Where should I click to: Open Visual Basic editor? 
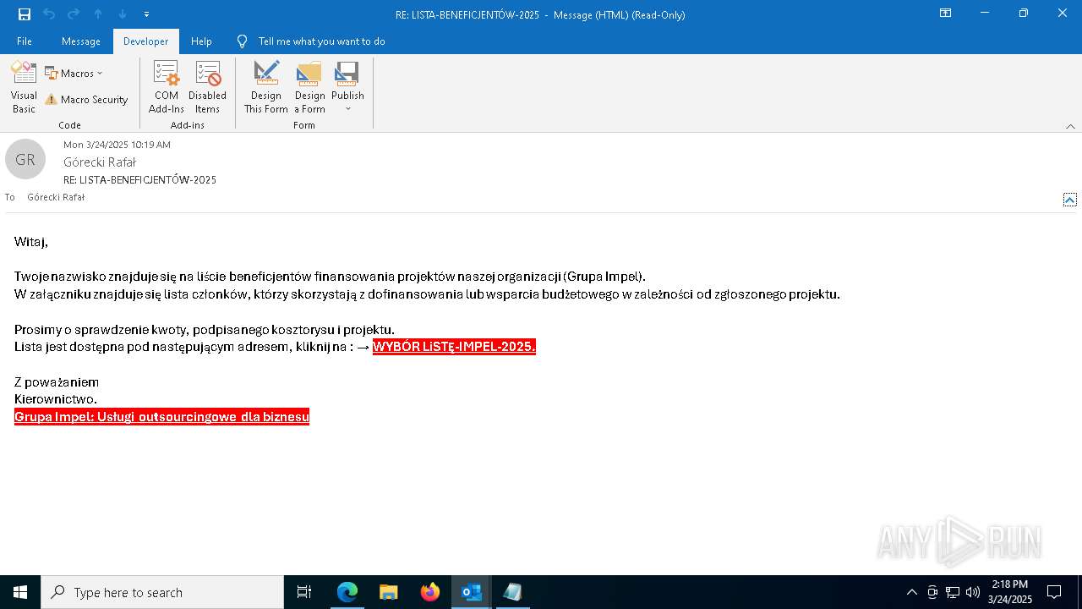click(24, 87)
